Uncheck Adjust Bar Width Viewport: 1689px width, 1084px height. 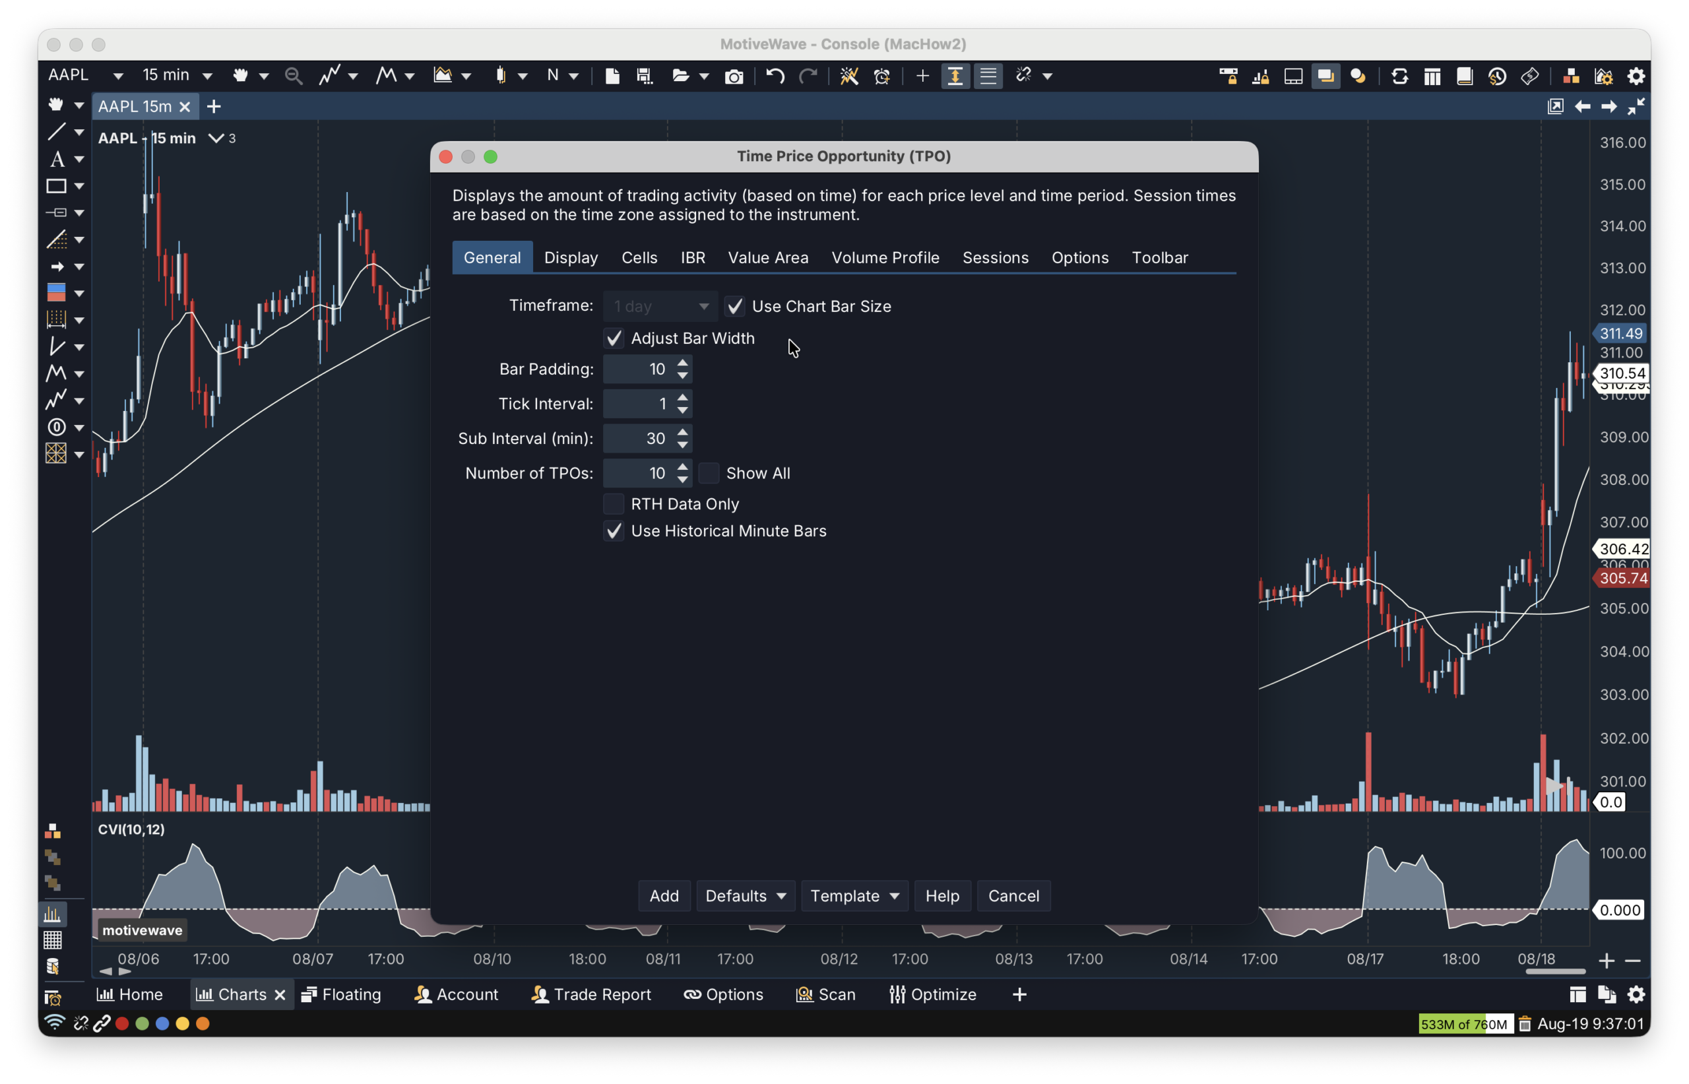point(614,338)
